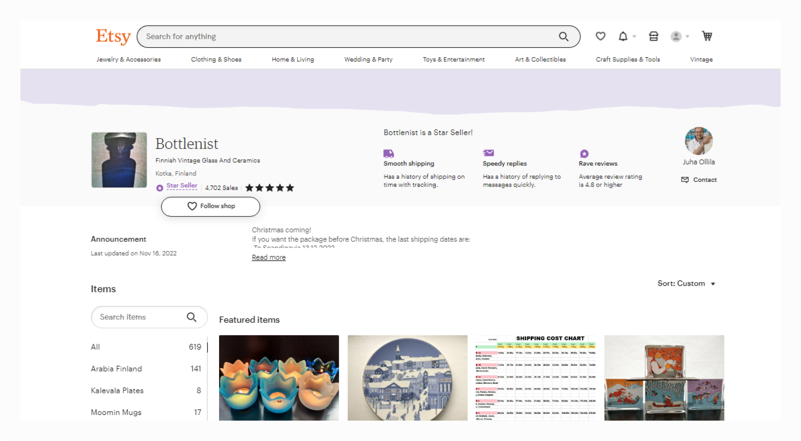The height and width of the screenshot is (441, 801).
Task: Click the header search magnifier icon
Action: pos(564,36)
